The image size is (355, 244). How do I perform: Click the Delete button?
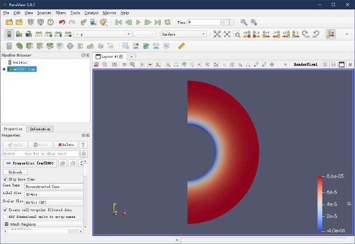(66, 145)
